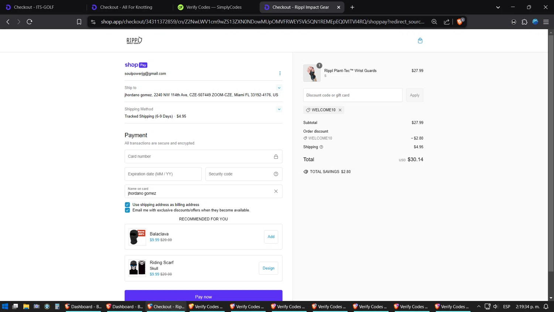Click the Expiration date field
Image resolution: width=554 pixels, height=312 pixels.
coord(163,174)
